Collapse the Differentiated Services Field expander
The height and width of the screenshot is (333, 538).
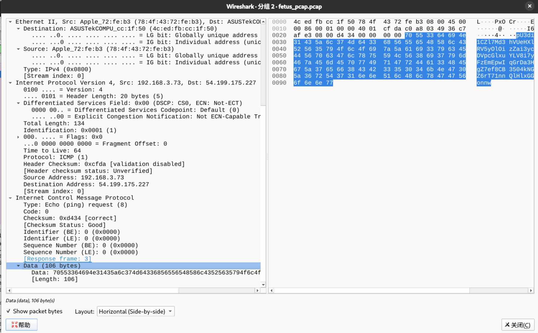click(18, 103)
